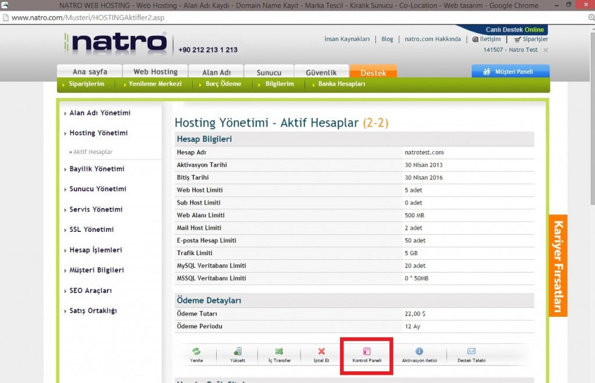Click the Chrome page icon in address bar

coord(5,17)
